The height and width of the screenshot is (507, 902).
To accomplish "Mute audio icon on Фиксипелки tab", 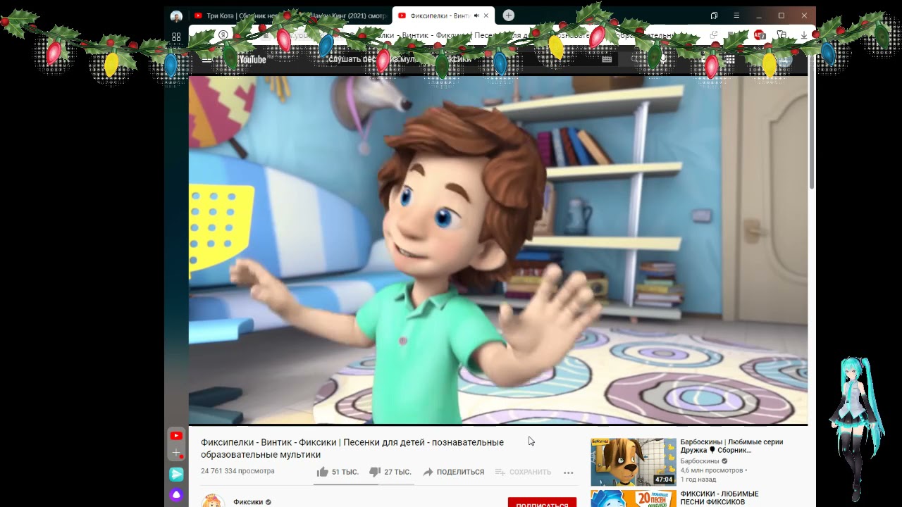I will point(477,15).
